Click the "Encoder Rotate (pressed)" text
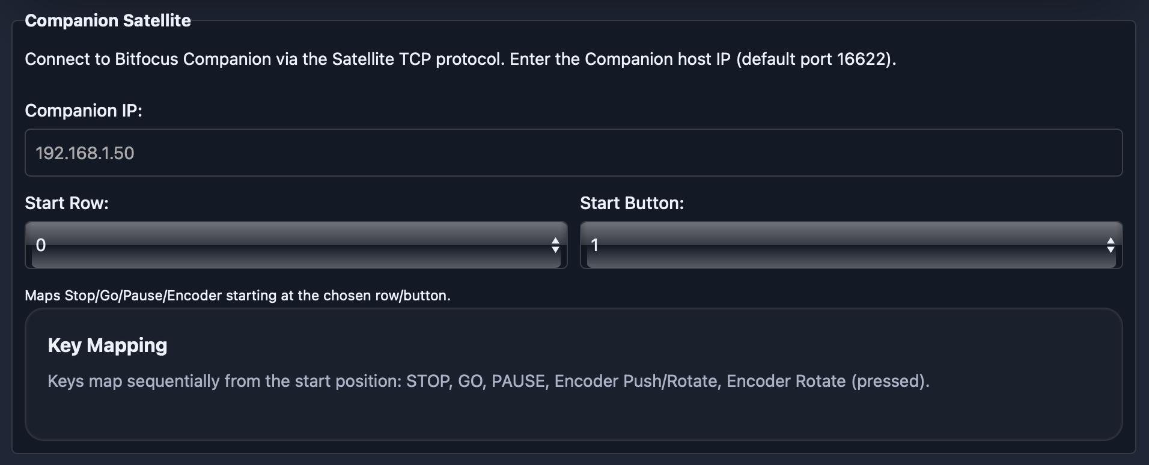The image size is (1149, 465). pos(827,381)
